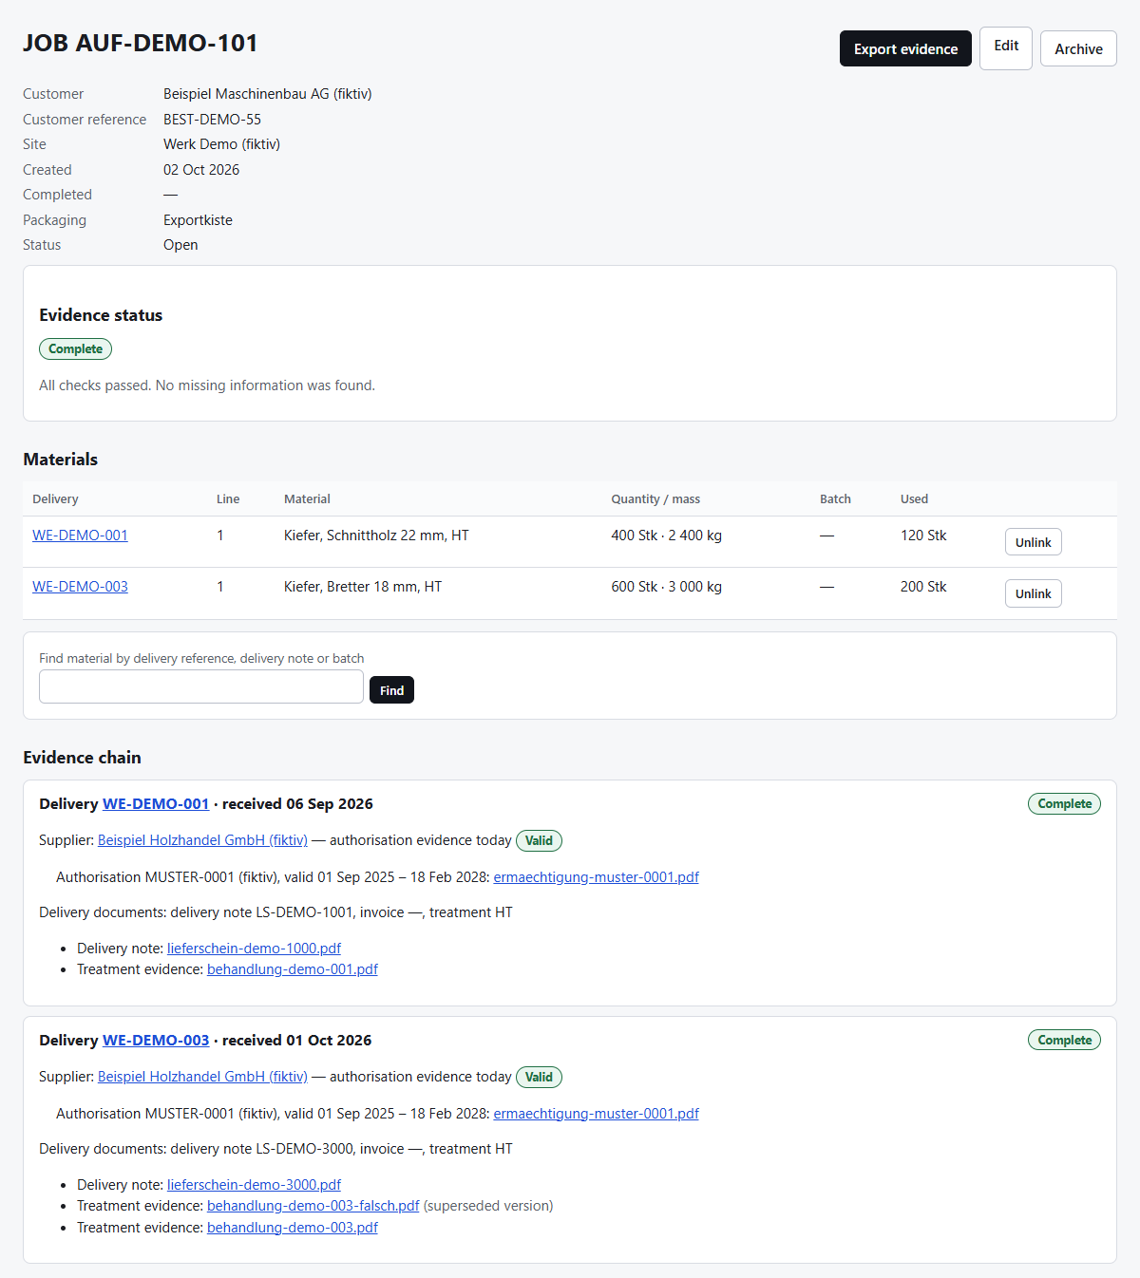The width and height of the screenshot is (1140, 1278).
Task: Click status value Open
Action: pyautogui.click(x=180, y=245)
